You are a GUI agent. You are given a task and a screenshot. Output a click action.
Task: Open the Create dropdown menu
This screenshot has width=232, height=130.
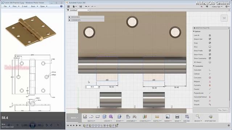[108, 121]
